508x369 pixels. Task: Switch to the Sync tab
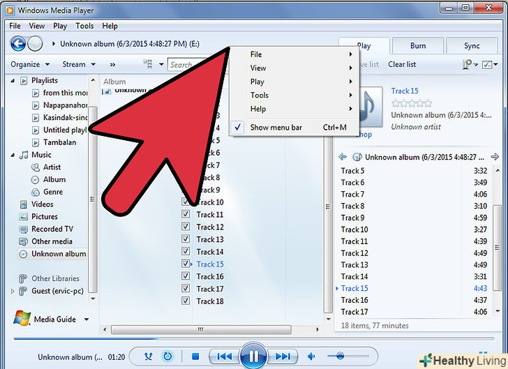click(472, 45)
